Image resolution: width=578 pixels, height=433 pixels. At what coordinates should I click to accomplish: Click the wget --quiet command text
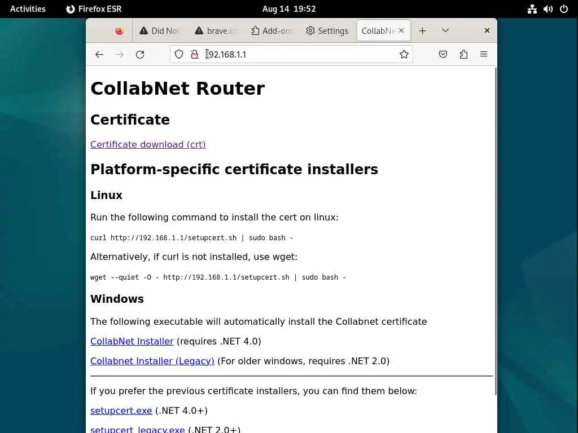click(218, 277)
